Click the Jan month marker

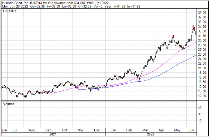(113, 130)
